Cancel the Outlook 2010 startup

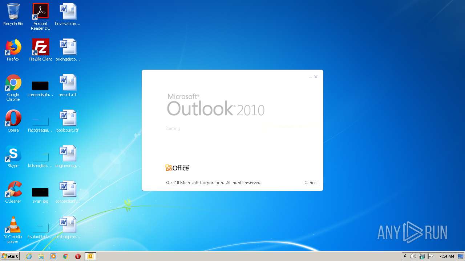coord(311,183)
